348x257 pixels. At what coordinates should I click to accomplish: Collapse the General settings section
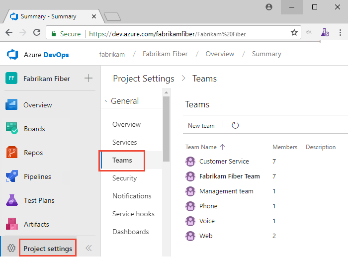click(x=106, y=101)
